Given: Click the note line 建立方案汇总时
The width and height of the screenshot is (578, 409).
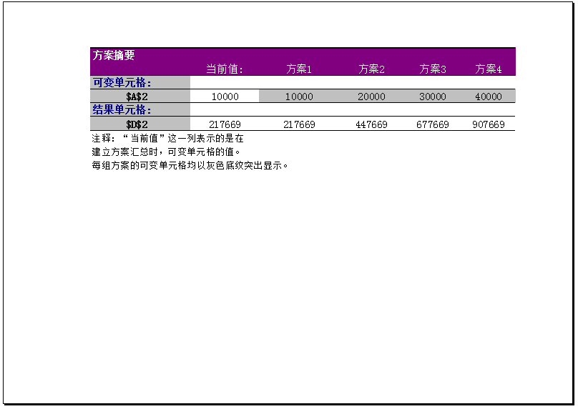Looking at the screenshot, I should (166, 152).
